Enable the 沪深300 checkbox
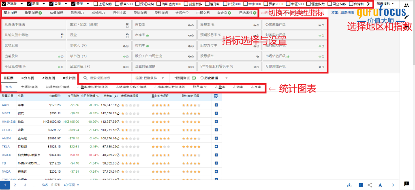Viewport: 415px width, 190px height. pos(225,4)
